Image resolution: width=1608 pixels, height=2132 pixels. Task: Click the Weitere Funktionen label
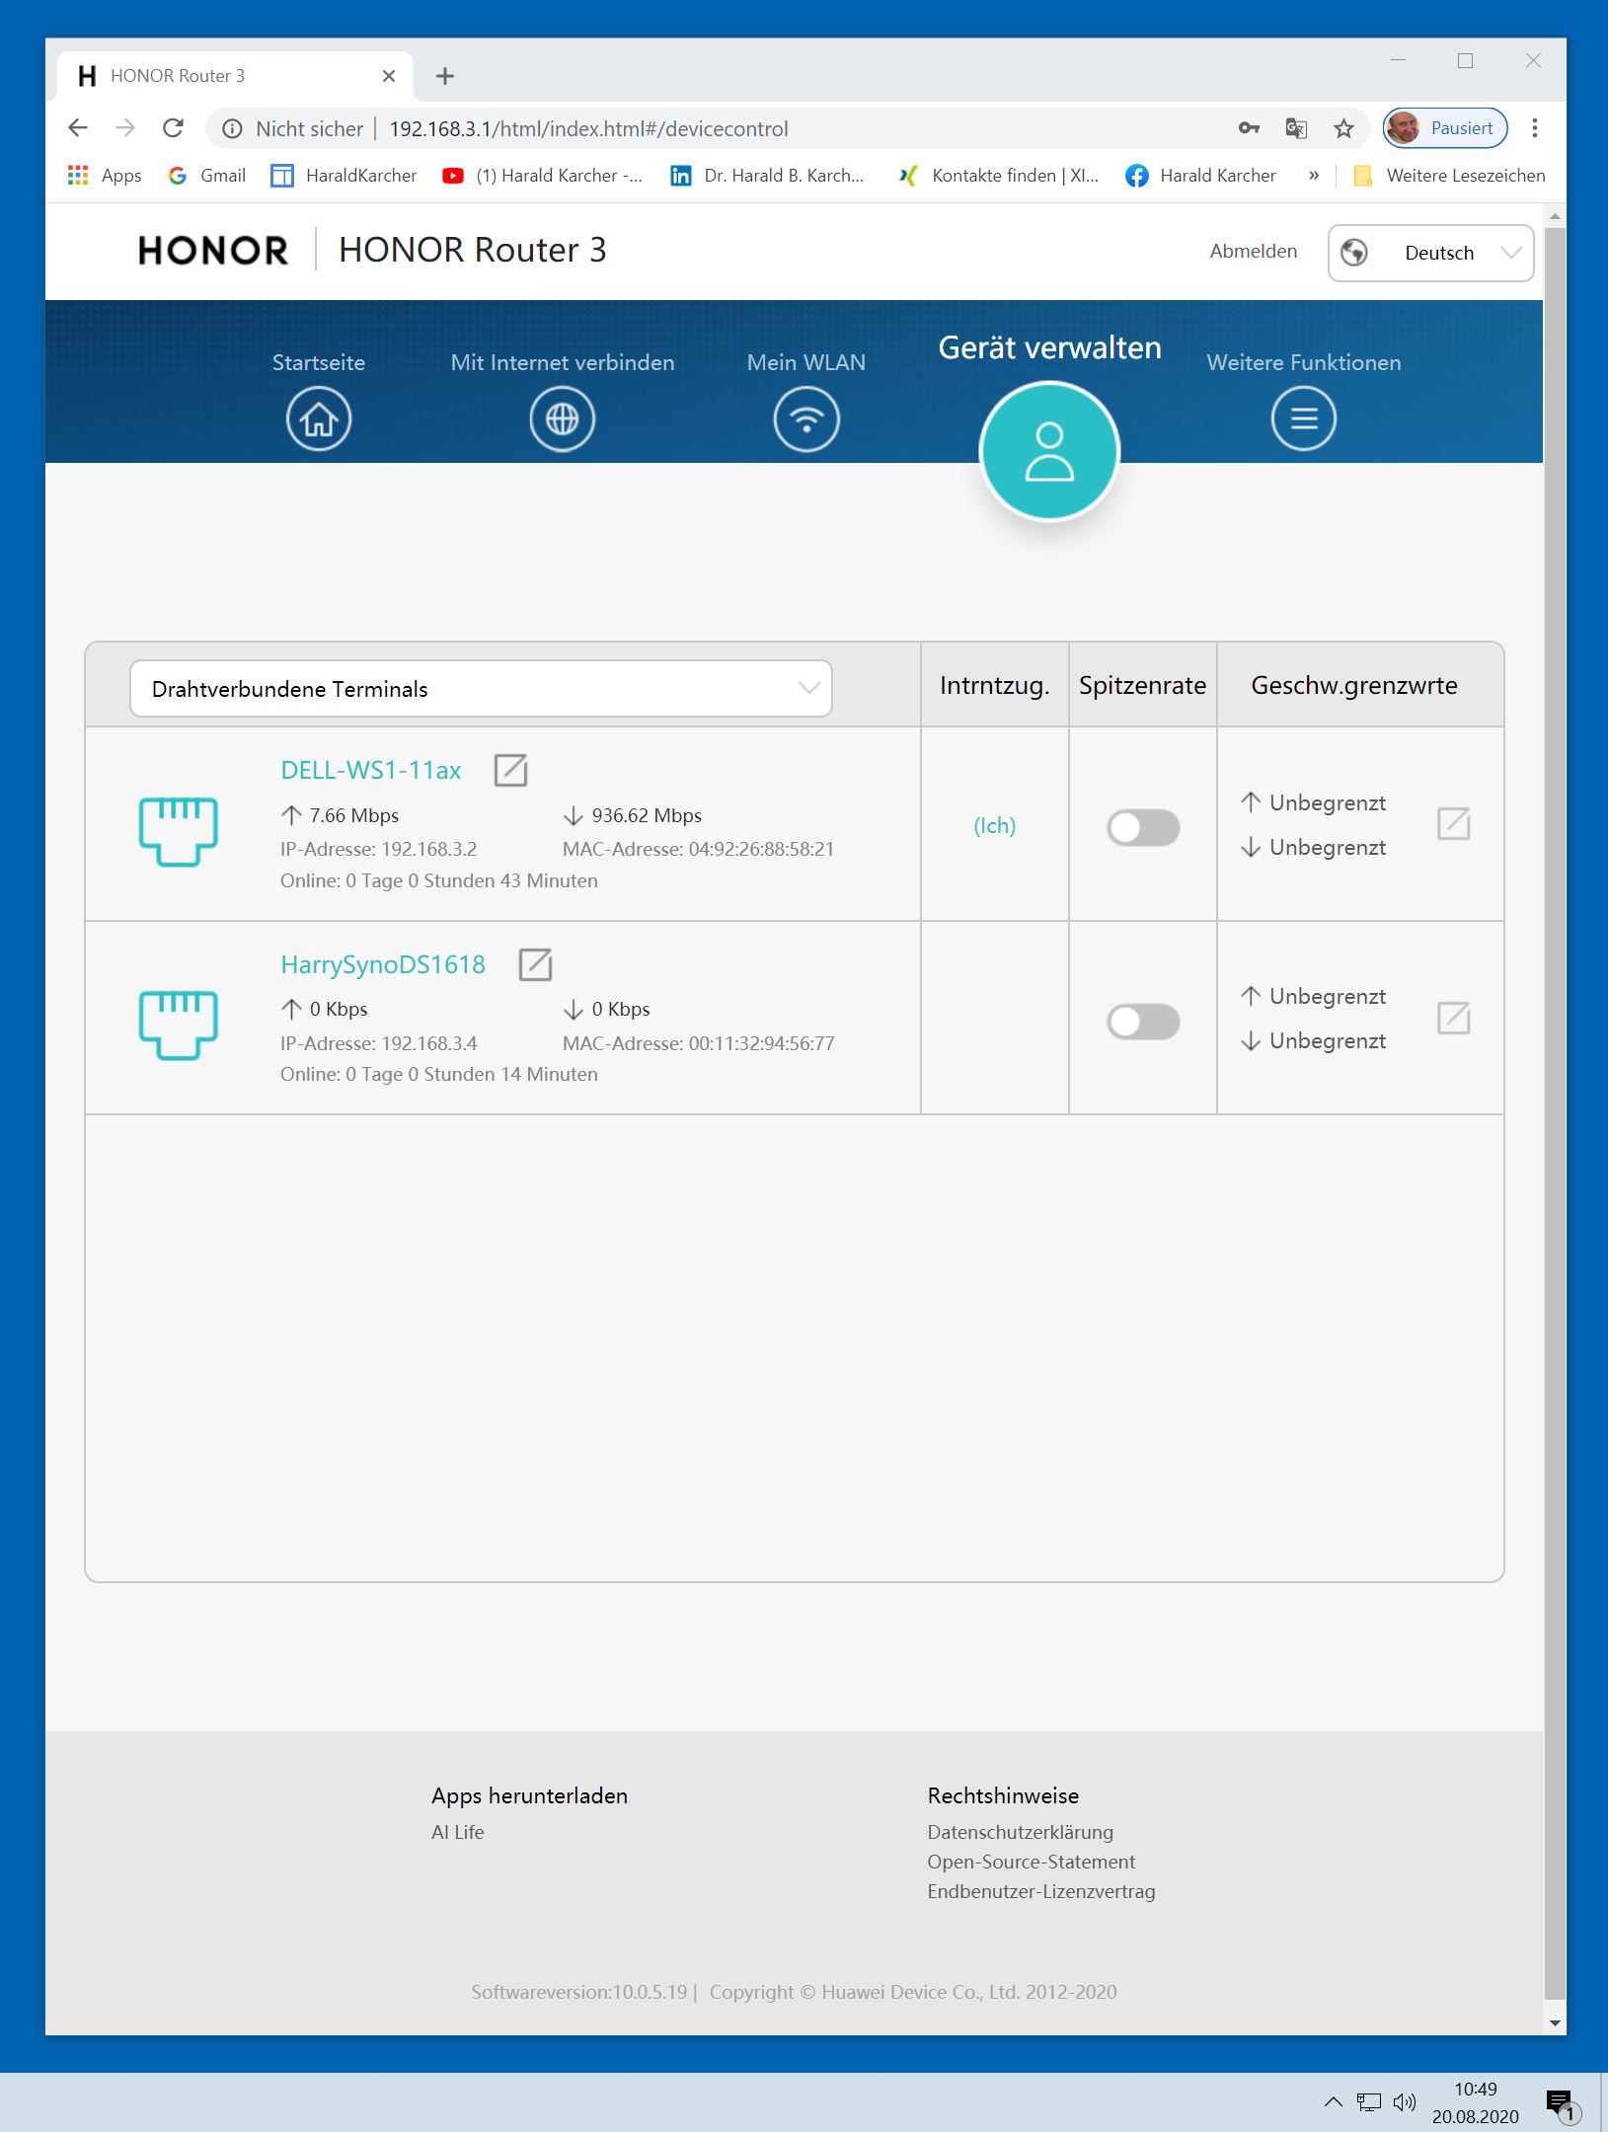click(x=1304, y=362)
